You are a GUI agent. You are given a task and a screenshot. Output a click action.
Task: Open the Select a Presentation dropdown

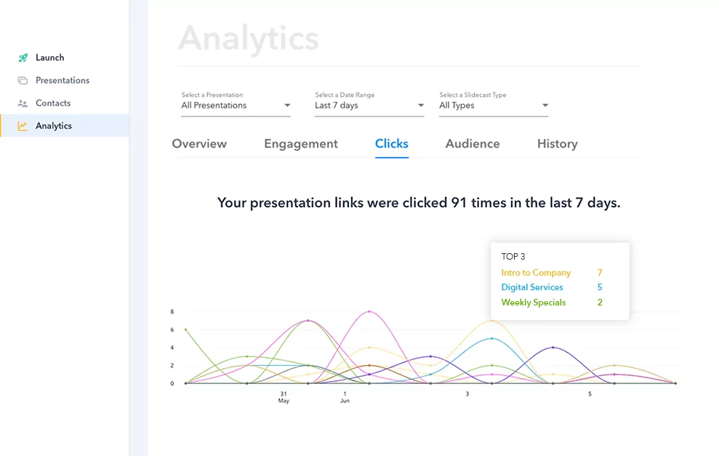(236, 105)
